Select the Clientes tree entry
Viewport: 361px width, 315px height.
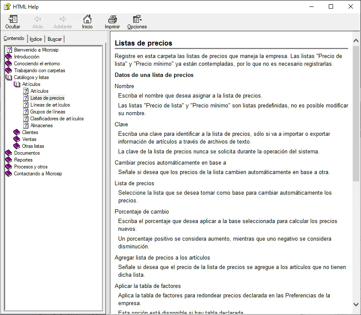30,132
